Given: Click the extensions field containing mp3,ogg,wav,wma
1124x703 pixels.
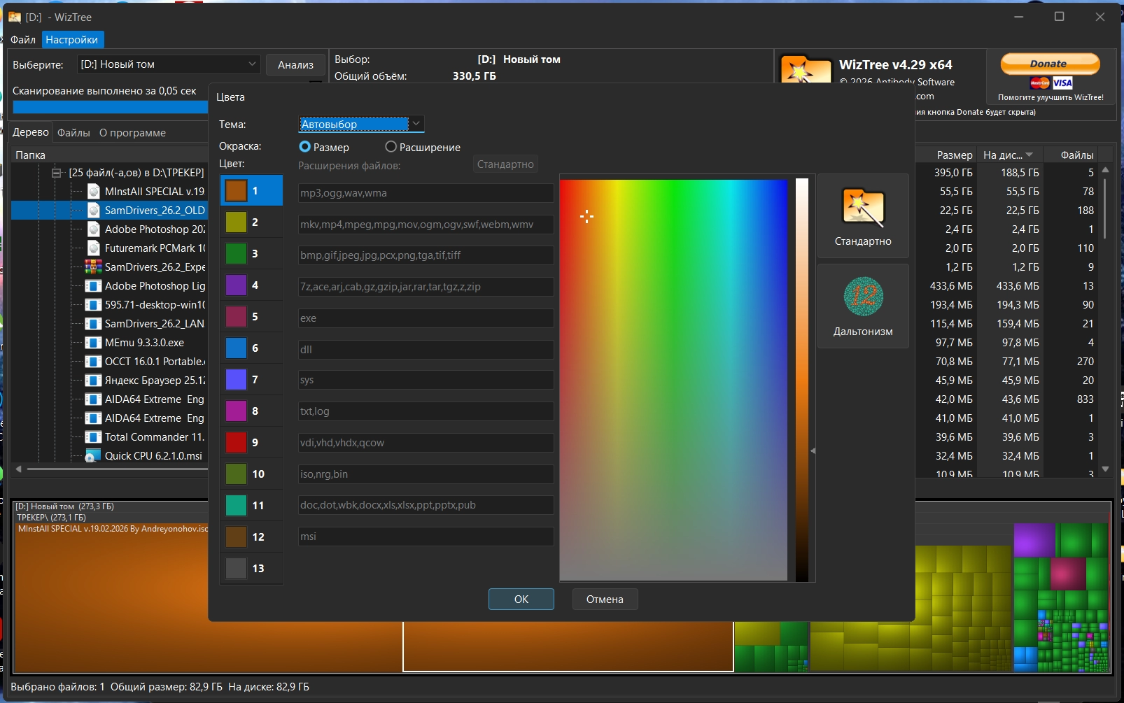Looking at the screenshot, I should coord(426,193).
